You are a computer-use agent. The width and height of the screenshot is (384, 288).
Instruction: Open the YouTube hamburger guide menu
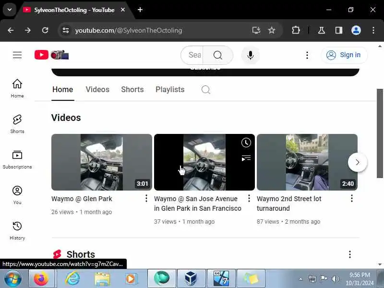coord(17,55)
